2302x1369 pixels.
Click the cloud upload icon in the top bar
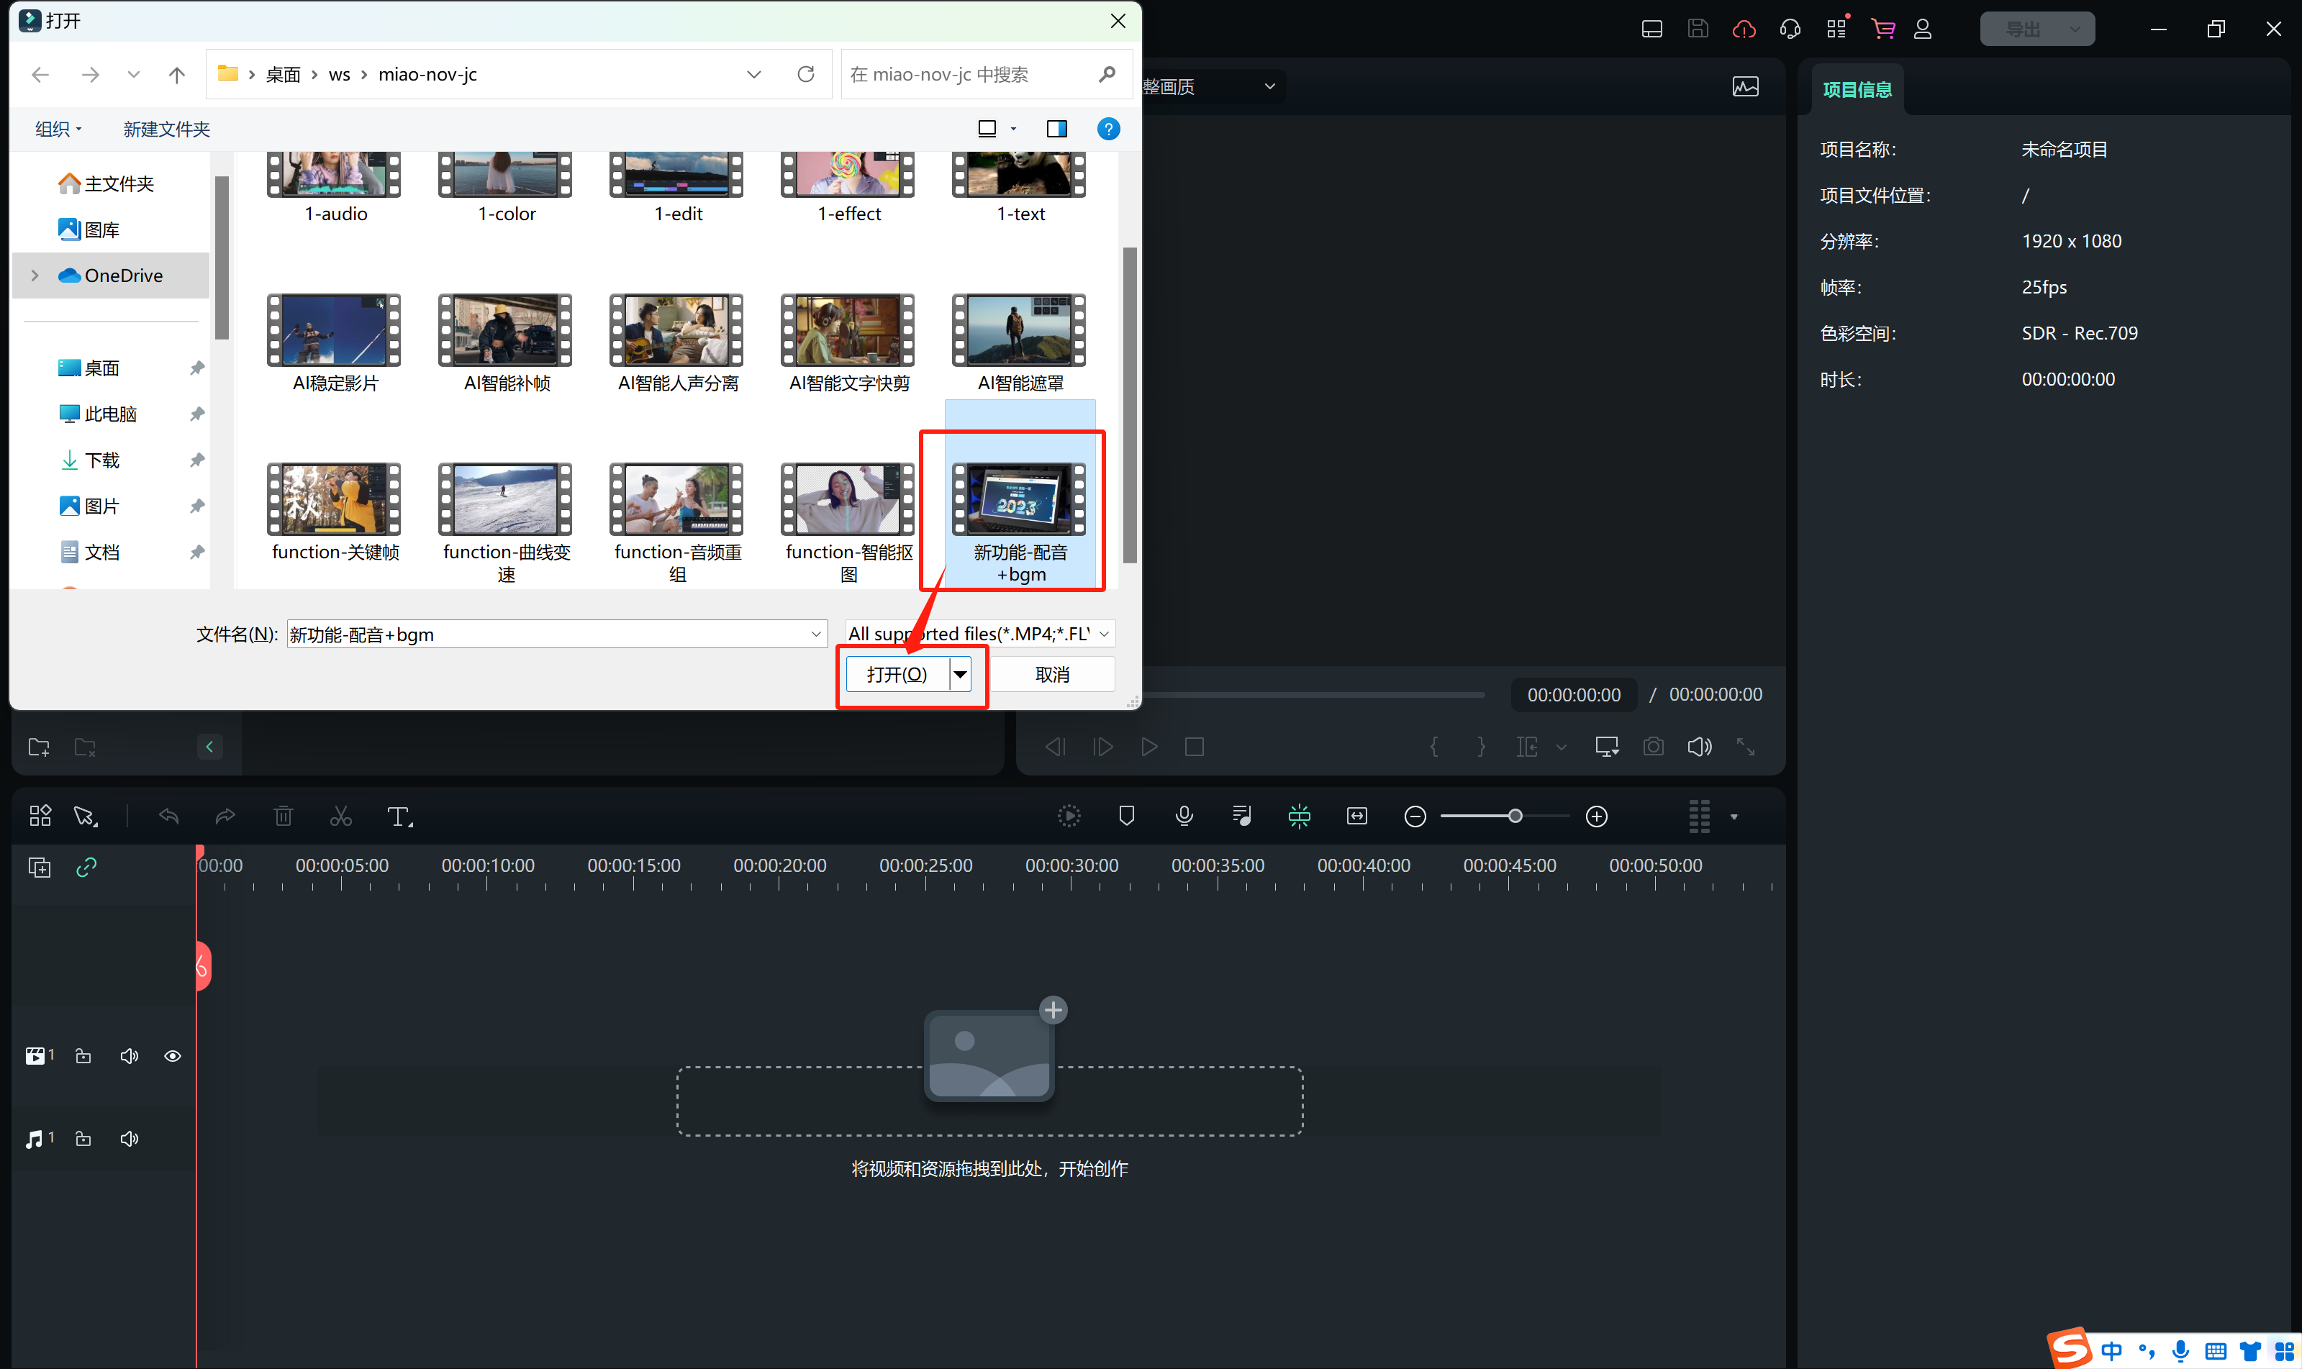click(1744, 29)
